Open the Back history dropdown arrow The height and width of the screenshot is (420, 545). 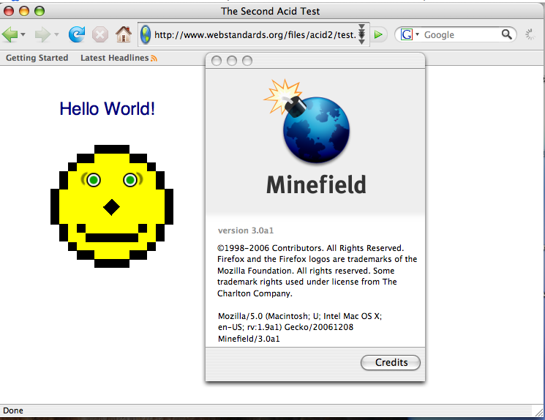tap(23, 34)
